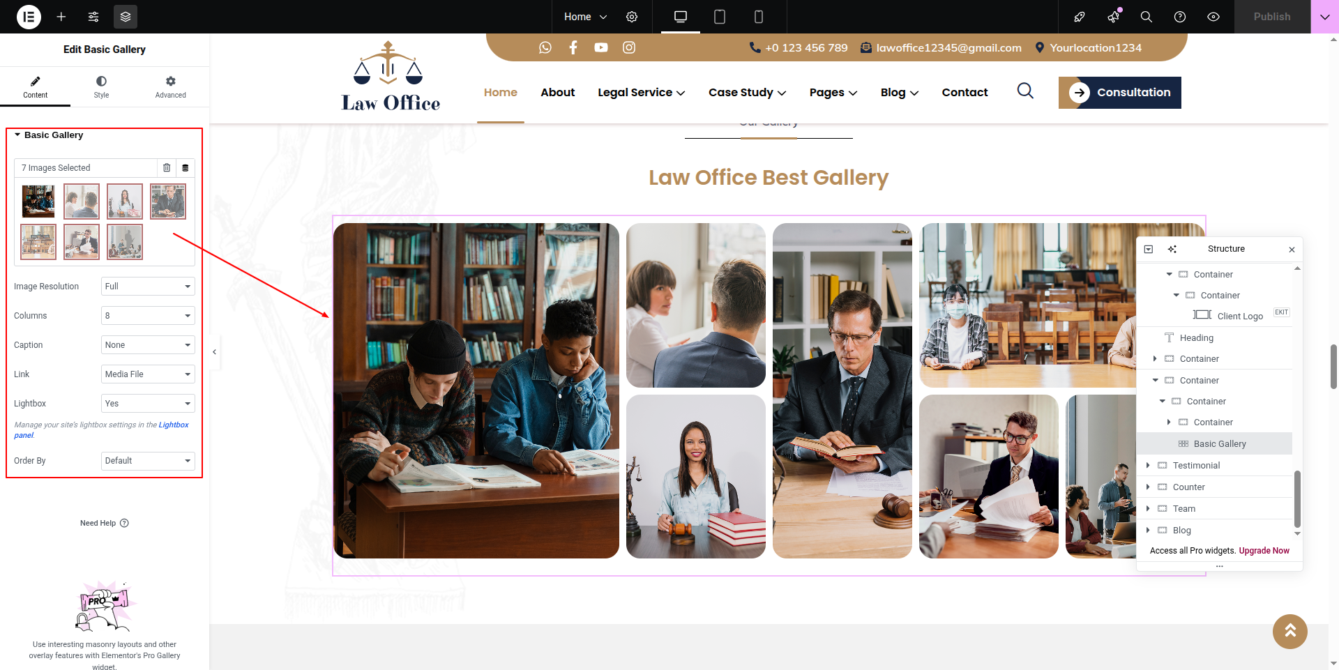Screen dimensions: 1339x670
Task: Open Lightbox dropdown set to Yes
Action: (148, 404)
